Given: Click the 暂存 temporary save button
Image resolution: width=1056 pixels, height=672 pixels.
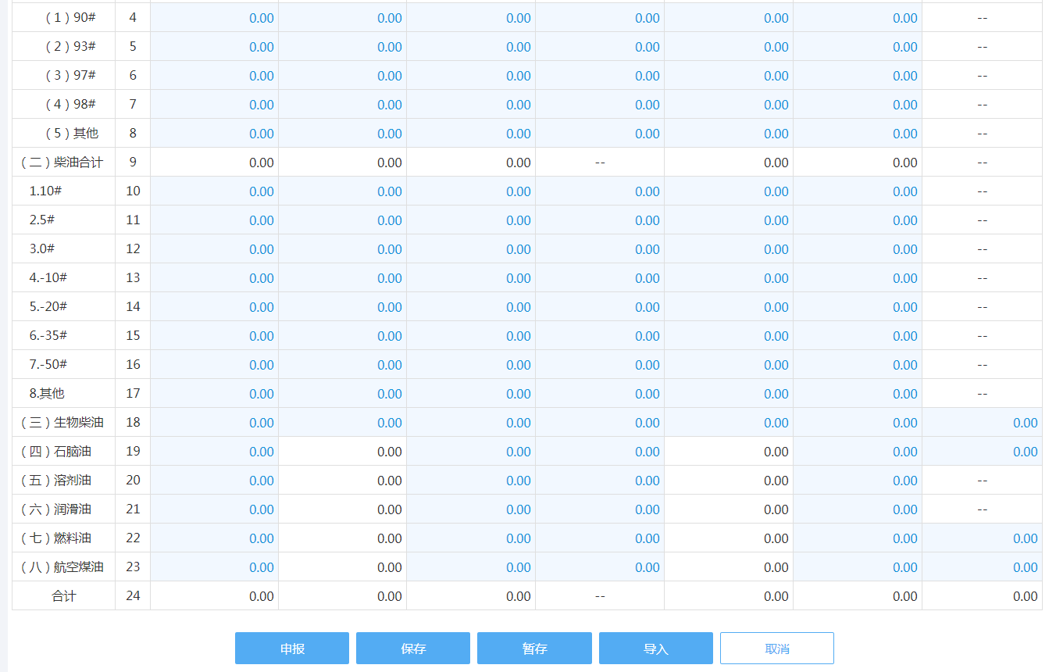Looking at the screenshot, I should pyautogui.click(x=534, y=649).
